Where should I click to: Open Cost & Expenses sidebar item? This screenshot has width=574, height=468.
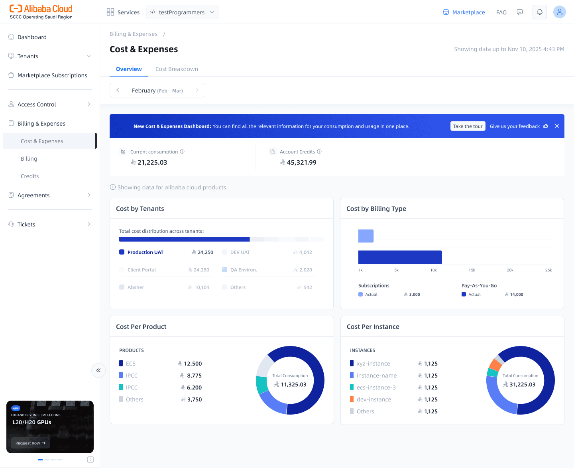point(49,141)
